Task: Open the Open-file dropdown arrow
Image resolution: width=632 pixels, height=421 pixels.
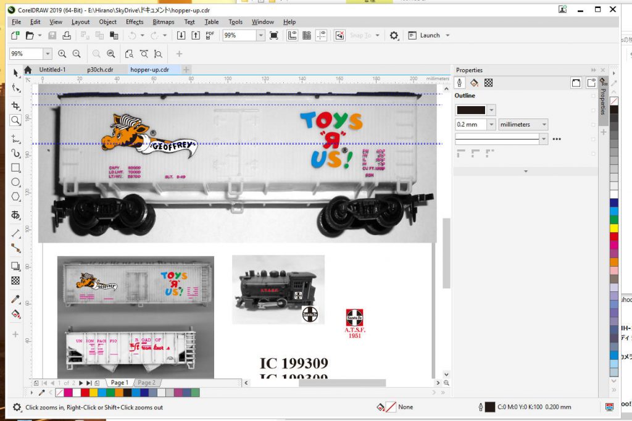Action: (x=39, y=35)
